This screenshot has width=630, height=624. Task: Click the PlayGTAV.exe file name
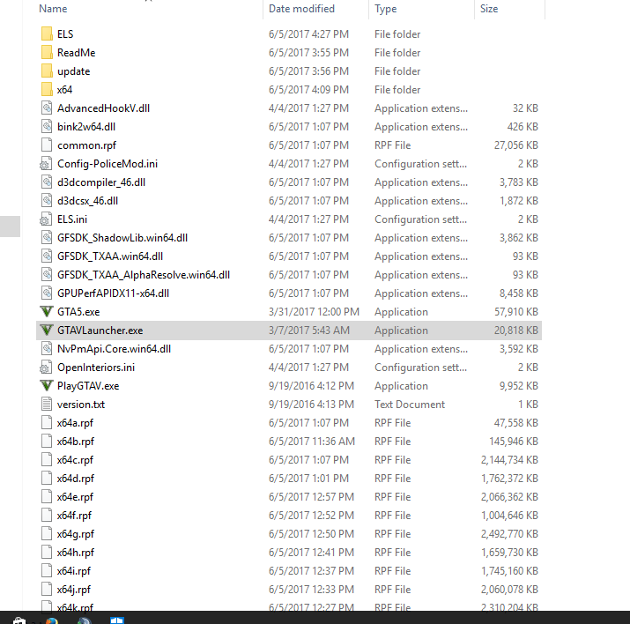coord(88,386)
